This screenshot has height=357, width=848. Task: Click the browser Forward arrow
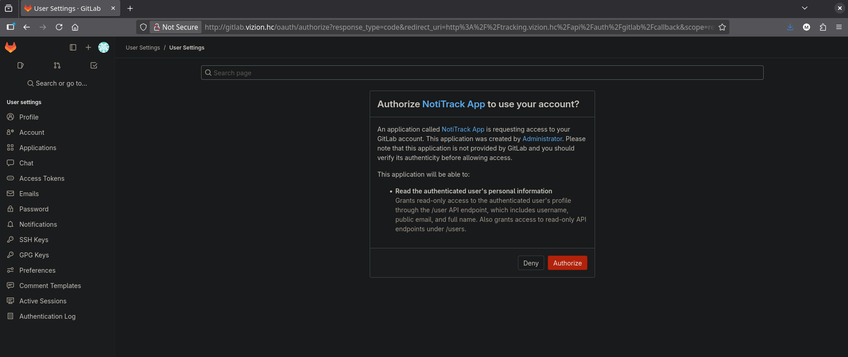[x=43, y=27]
